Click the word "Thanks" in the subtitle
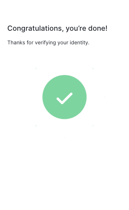 coord(16,43)
